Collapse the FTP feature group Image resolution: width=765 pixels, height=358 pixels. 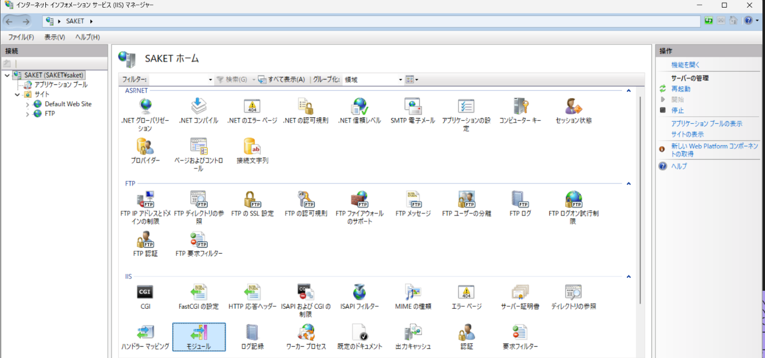(x=628, y=184)
